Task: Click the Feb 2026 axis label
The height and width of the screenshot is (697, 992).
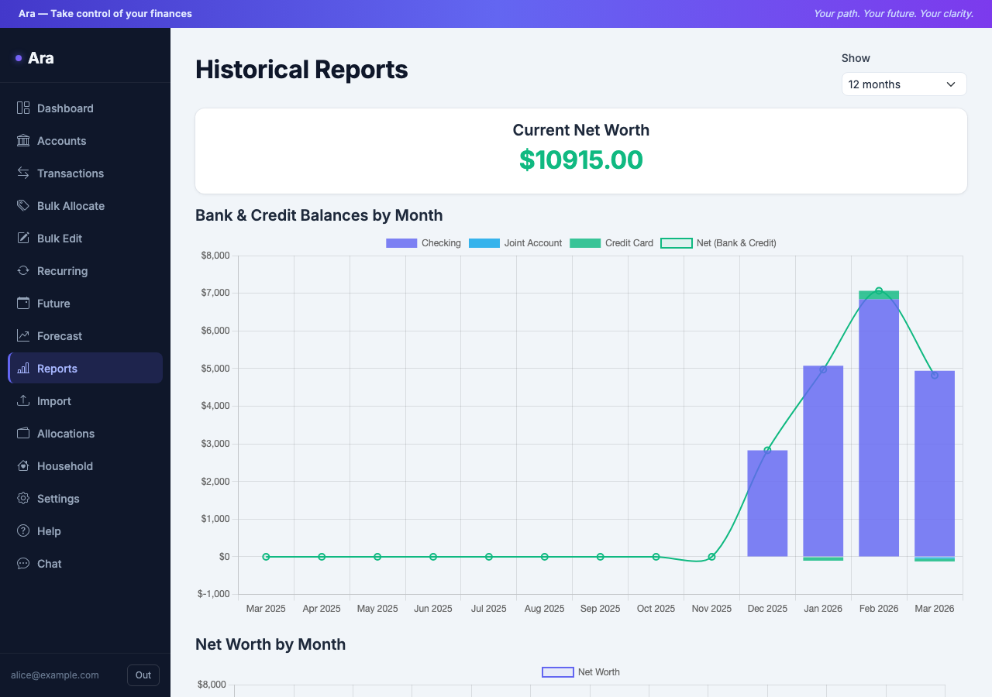Action: point(879,609)
